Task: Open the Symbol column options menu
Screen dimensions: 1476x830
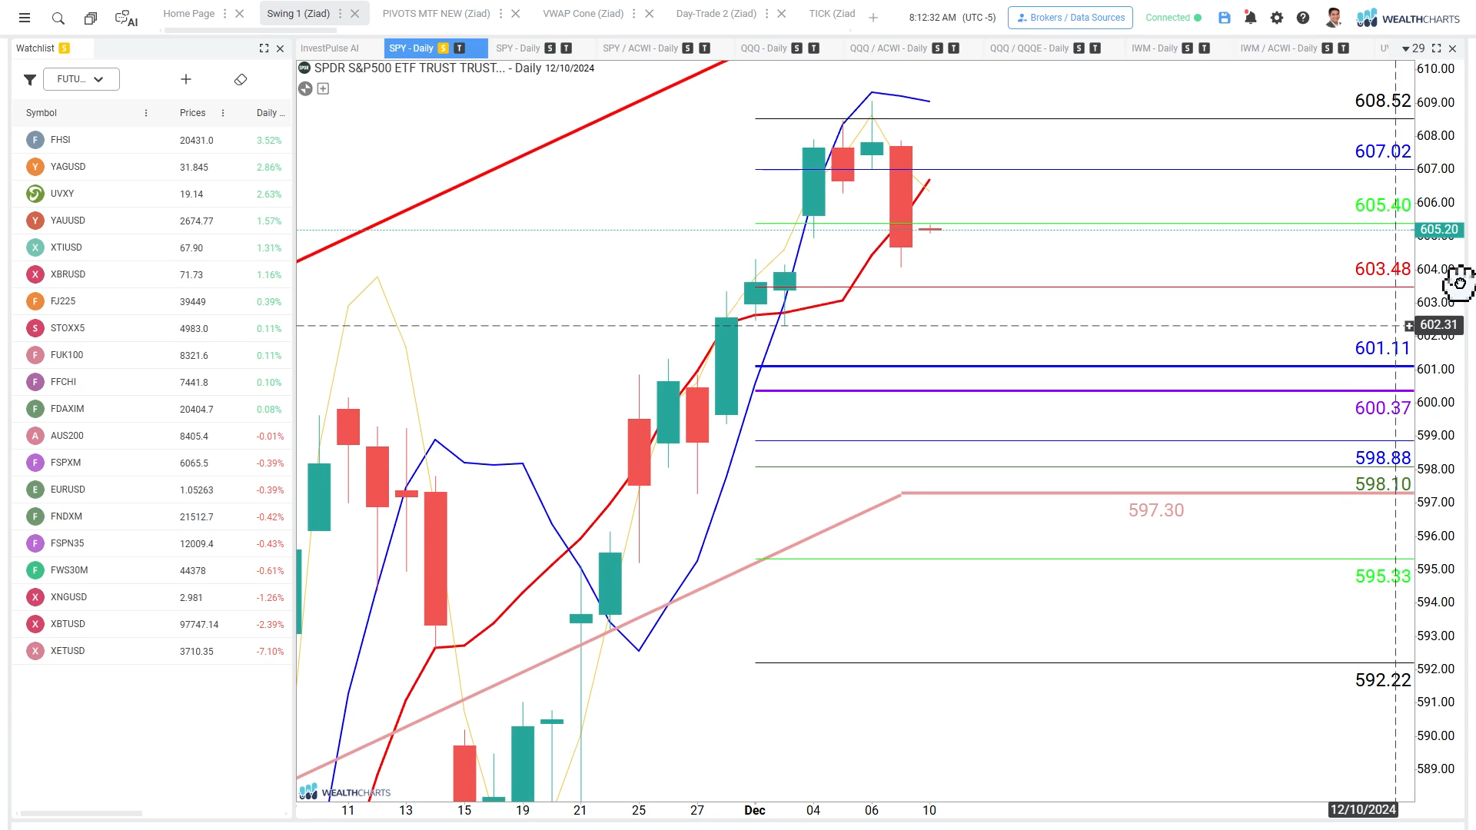Action: click(146, 113)
